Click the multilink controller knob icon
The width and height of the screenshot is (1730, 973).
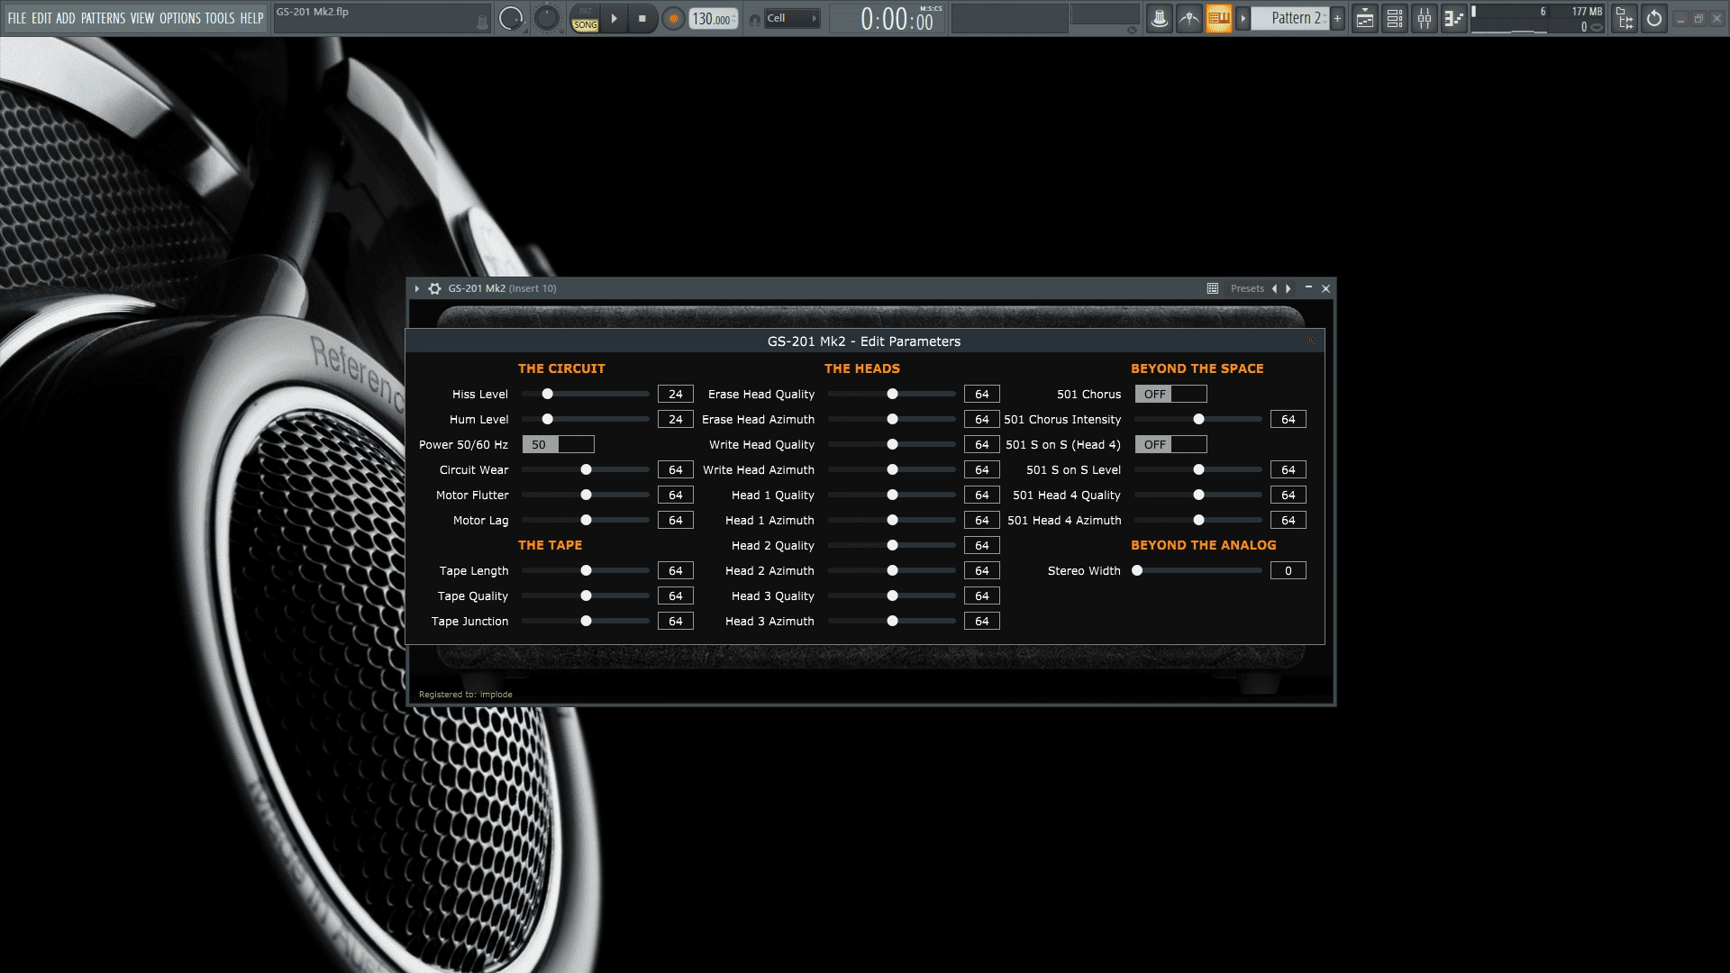[1160, 18]
